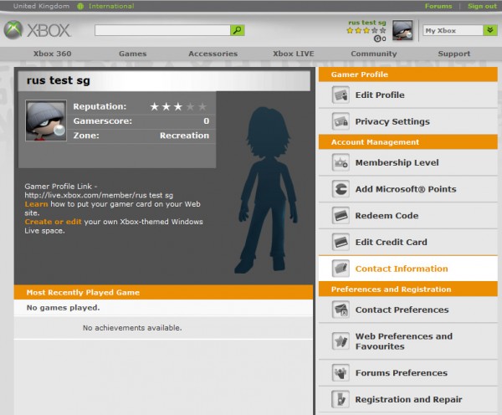The height and width of the screenshot is (415, 502).
Task: Click the Create or edit link
Action: coord(54,222)
